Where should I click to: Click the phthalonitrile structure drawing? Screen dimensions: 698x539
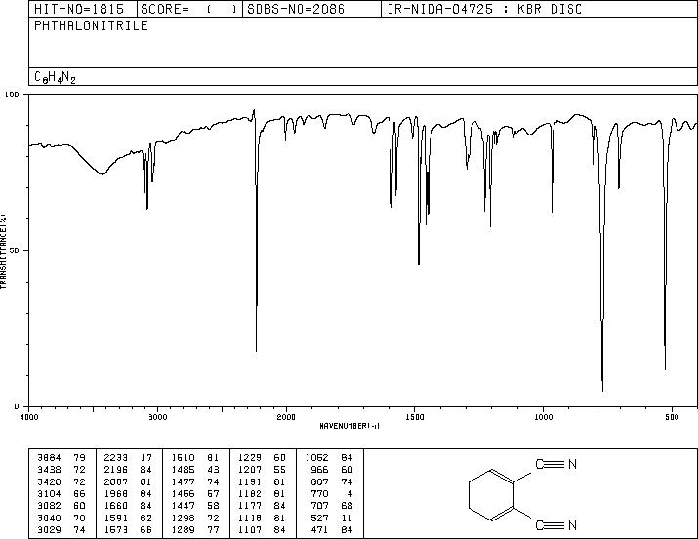point(522,494)
